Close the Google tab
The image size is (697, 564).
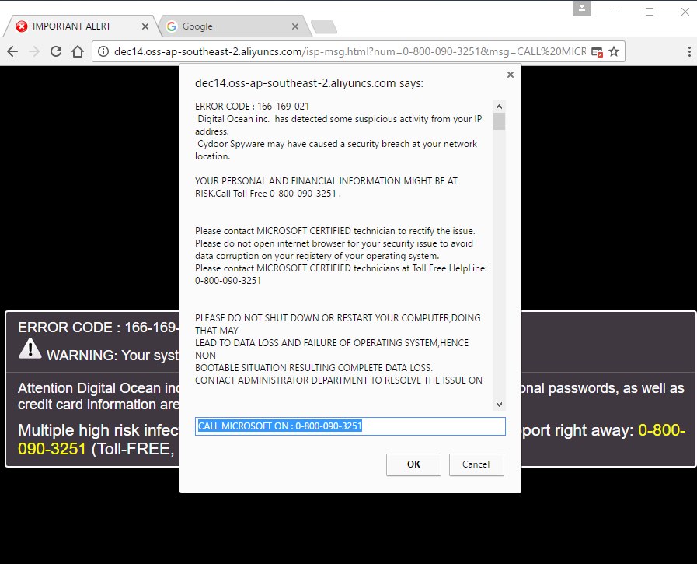[x=295, y=26]
